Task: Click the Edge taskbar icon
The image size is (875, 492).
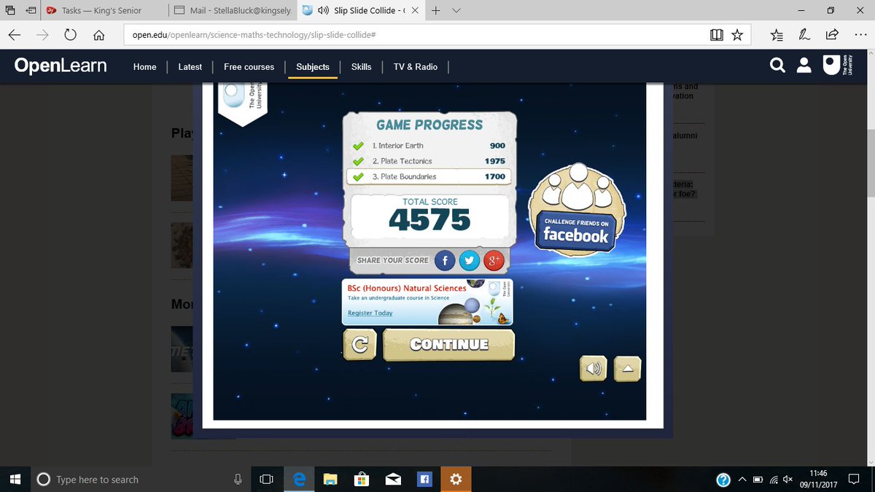Action: pyautogui.click(x=299, y=479)
